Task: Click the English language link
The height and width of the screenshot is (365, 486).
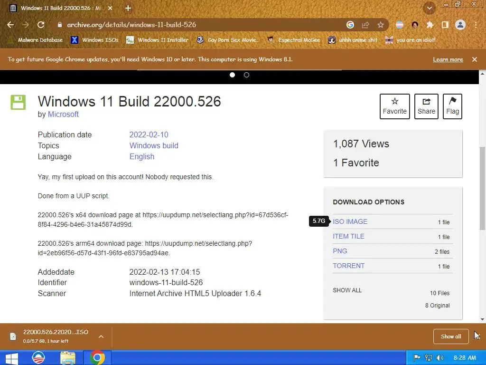Action: tap(141, 156)
